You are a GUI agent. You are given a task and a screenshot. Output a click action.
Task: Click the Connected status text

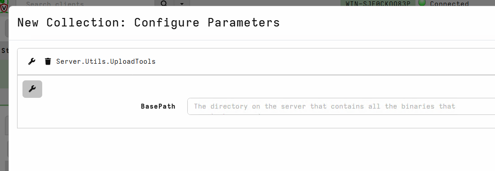coord(449,4)
